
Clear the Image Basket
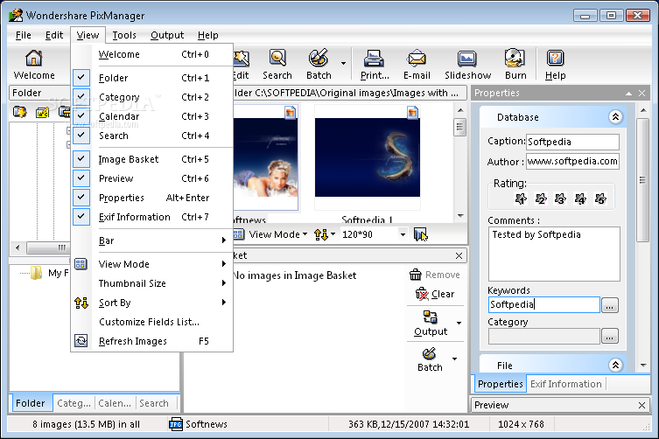(x=435, y=294)
